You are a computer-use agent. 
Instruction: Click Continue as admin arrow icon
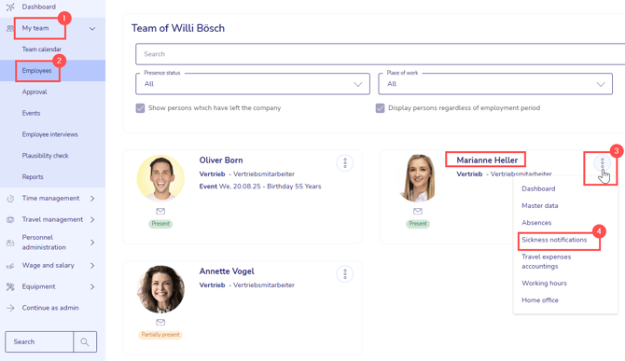(10, 308)
